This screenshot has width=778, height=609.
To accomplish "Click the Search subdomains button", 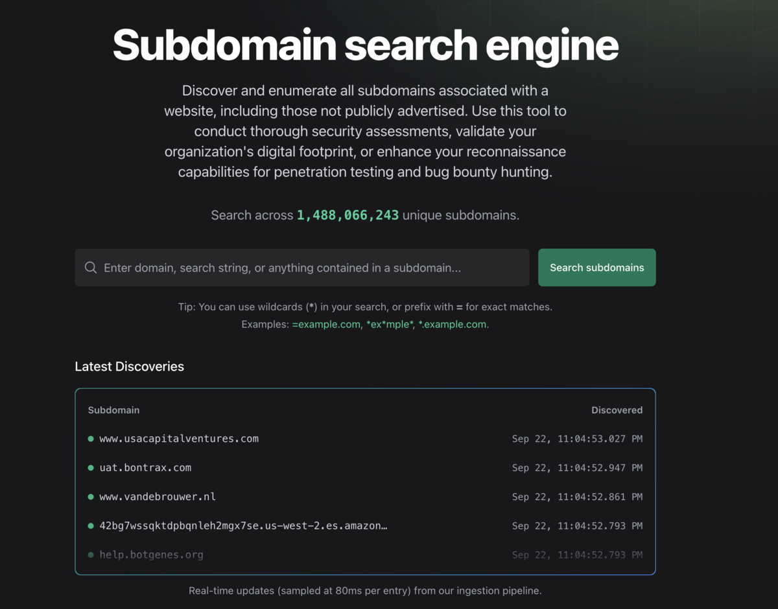I will pyautogui.click(x=596, y=268).
